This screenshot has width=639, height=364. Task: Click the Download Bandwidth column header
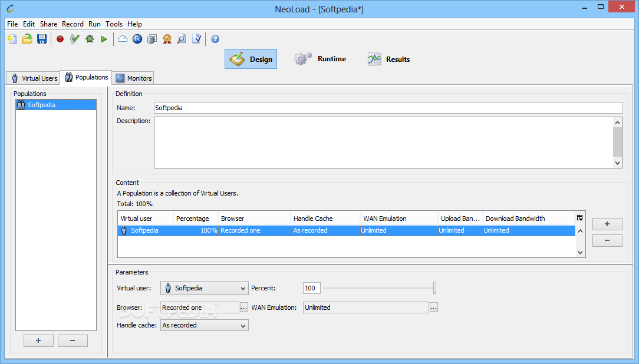[x=529, y=219]
